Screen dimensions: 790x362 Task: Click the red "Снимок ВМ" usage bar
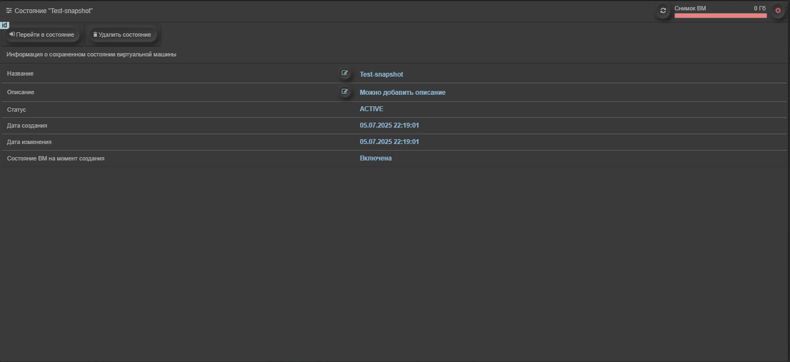(x=720, y=16)
